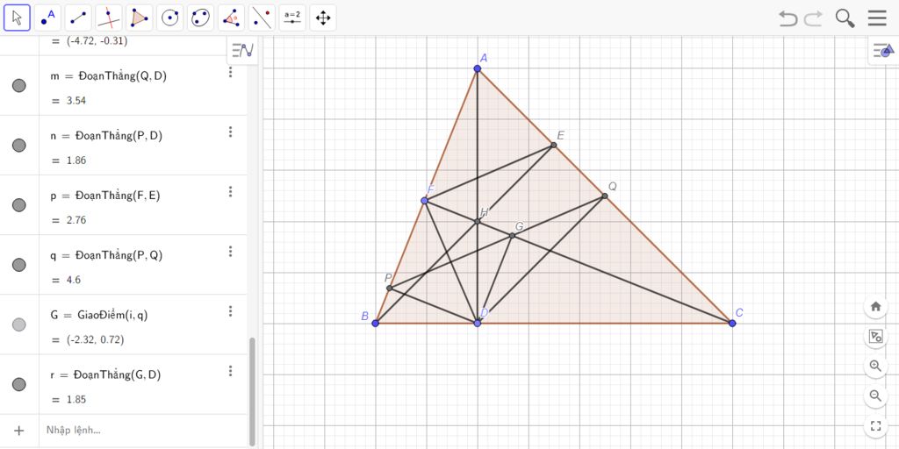Zoom out the graphics view
899x449 pixels.
875,396
